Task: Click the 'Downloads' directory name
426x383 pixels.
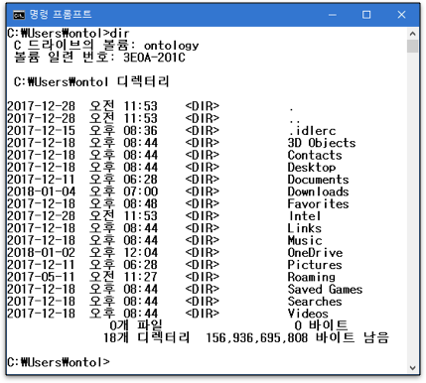Action: pos(318,191)
